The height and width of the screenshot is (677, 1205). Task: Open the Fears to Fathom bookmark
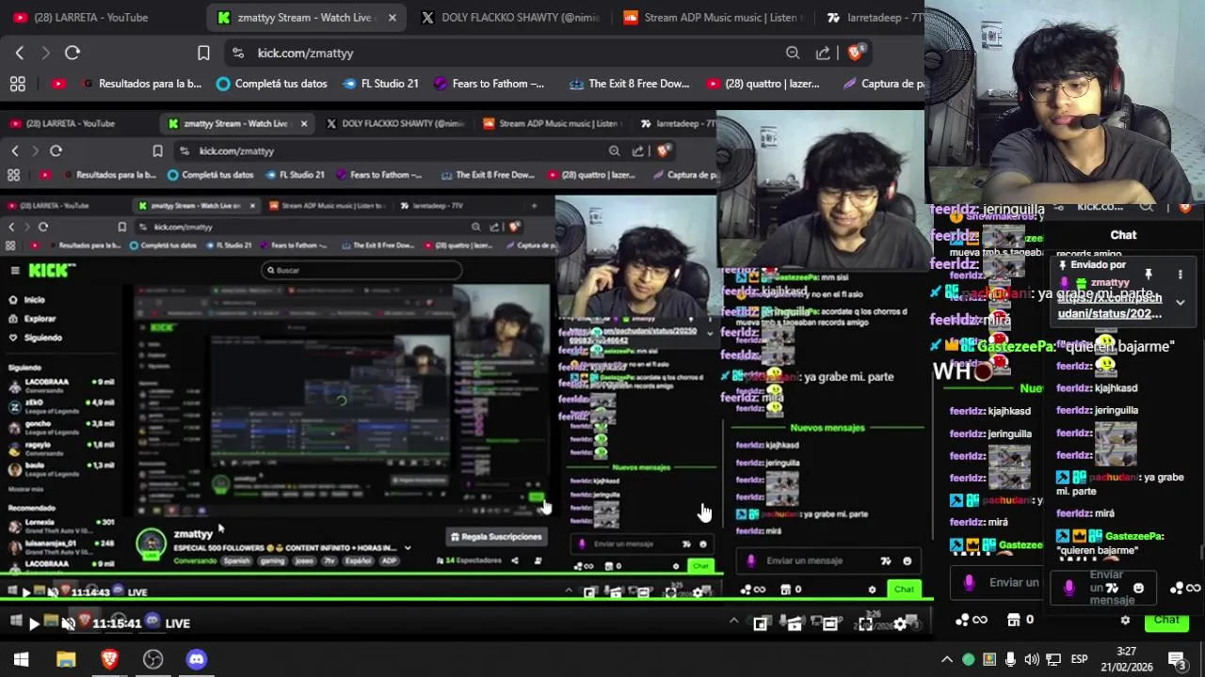click(489, 84)
